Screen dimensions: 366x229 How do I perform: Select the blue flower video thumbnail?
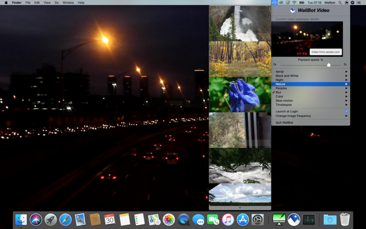pos(240,95)
